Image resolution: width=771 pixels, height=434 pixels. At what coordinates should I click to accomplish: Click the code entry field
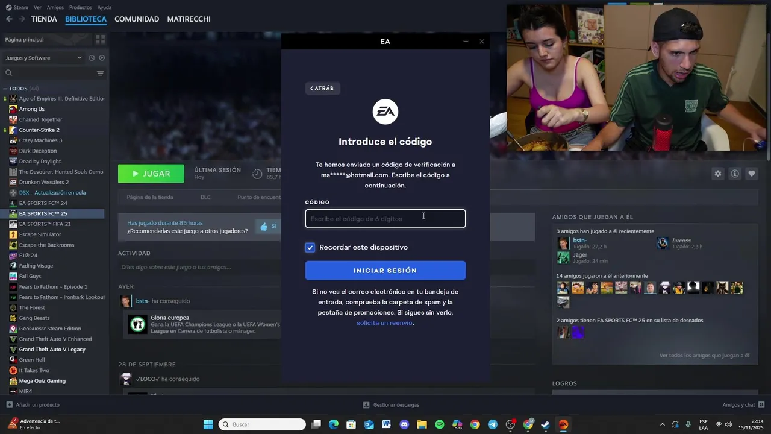click(385, 219)
